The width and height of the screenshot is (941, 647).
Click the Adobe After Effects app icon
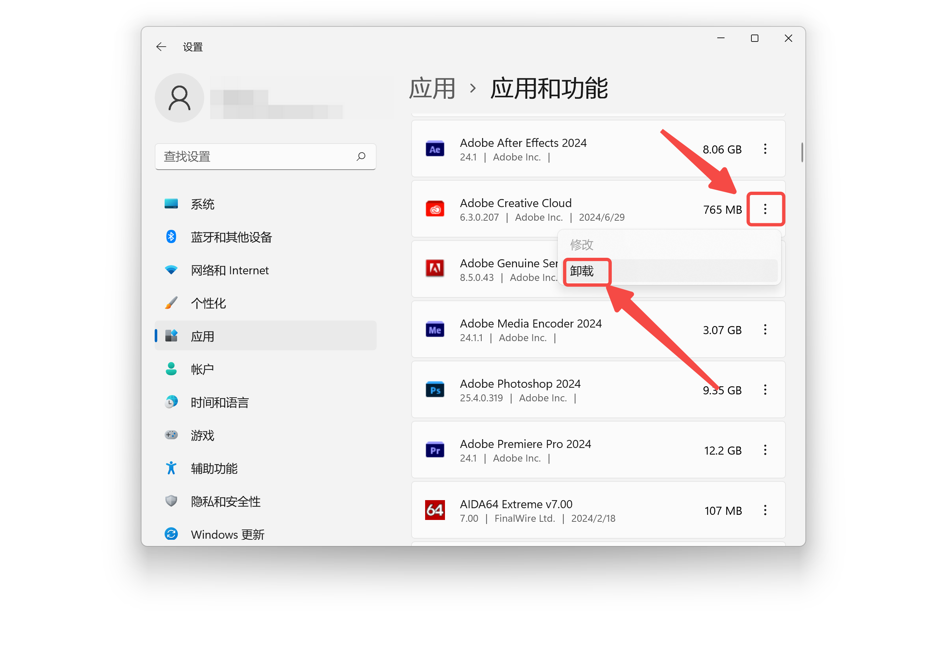coord(435,149)
